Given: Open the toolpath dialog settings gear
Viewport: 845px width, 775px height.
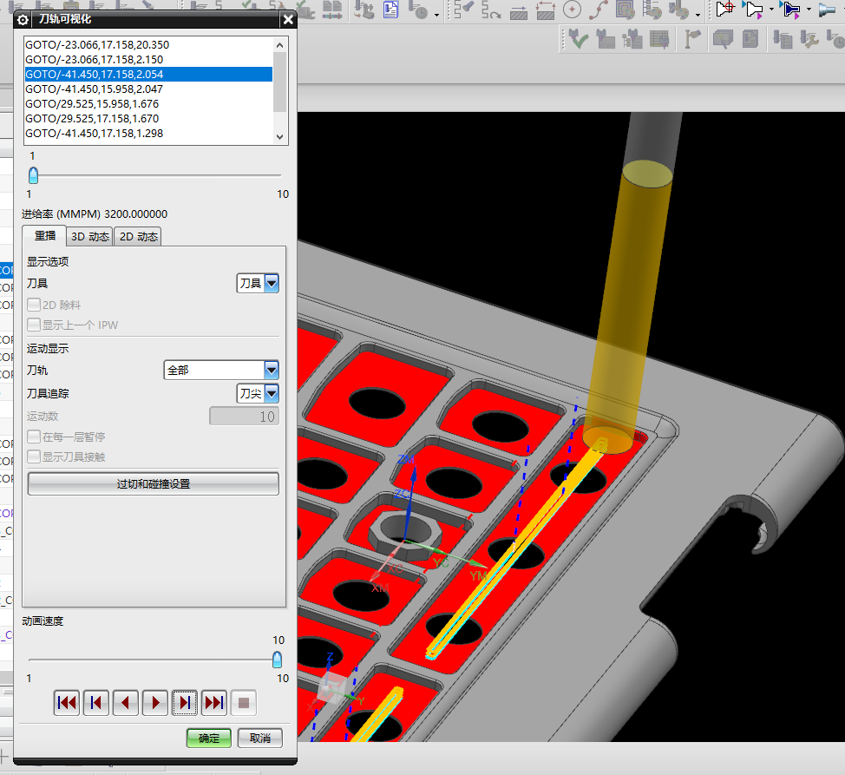Looking at the screenshot, I should coord(23,20).
